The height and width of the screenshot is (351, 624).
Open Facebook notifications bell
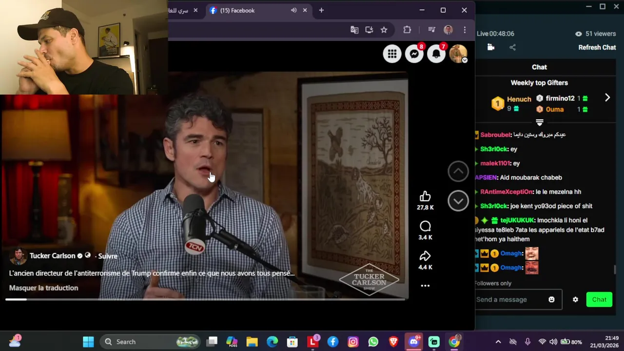point(436,54)
